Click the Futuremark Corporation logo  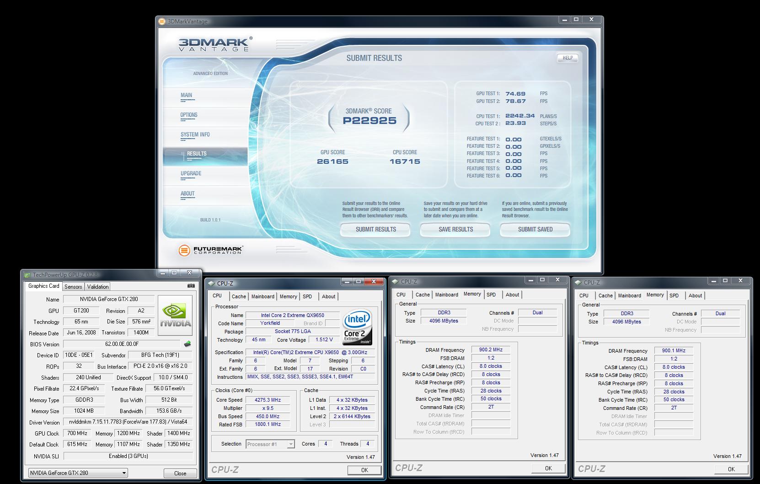point(211,250)
